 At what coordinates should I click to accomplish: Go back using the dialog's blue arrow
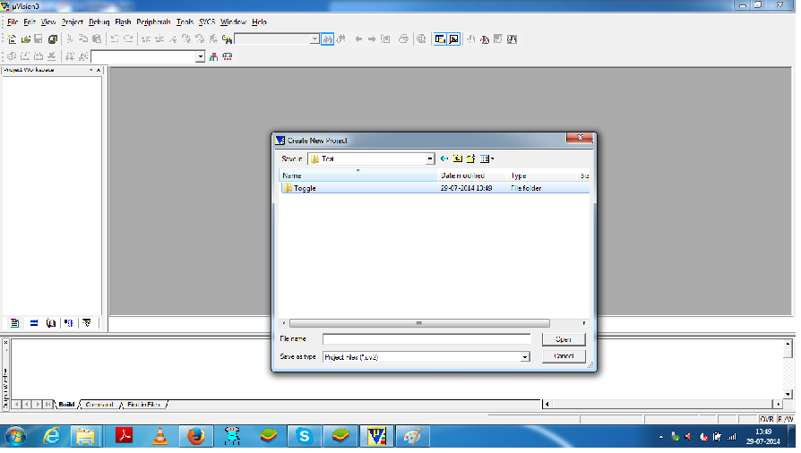click(x=444, y=158)
